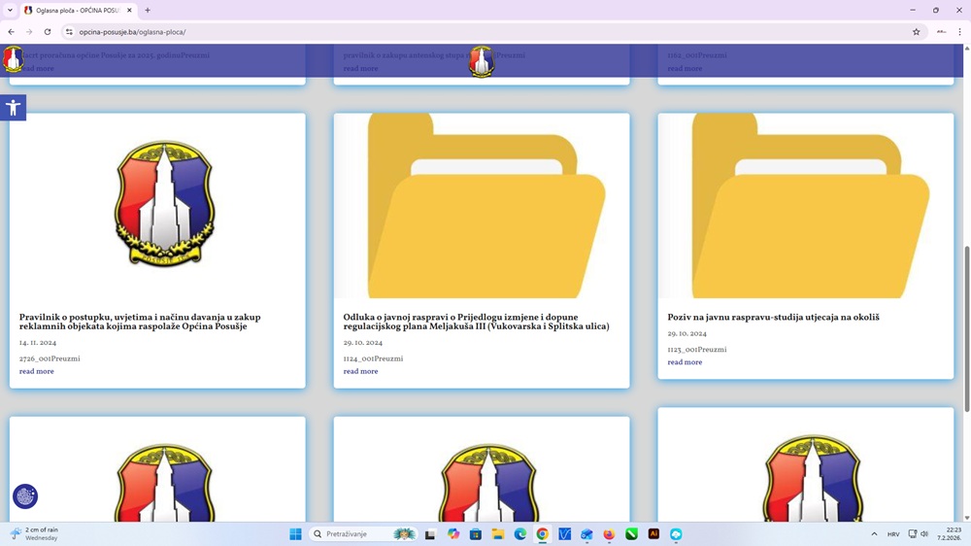Open Task View in the taskbar
This screenshot has height=546, width=971.
(x=430, y=533)
